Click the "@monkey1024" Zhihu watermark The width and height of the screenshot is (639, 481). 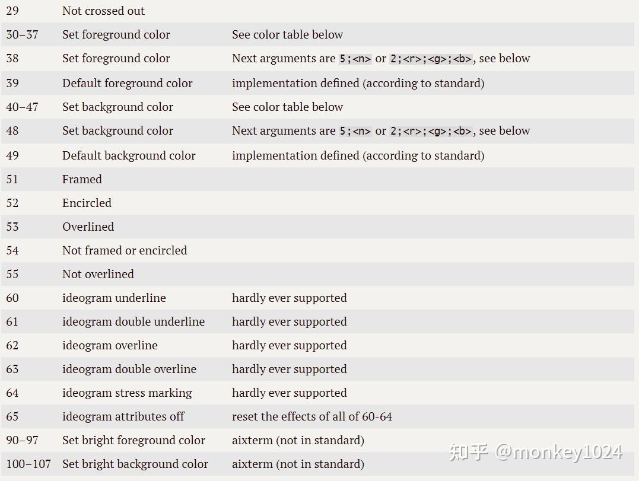(x=558, y=453)
